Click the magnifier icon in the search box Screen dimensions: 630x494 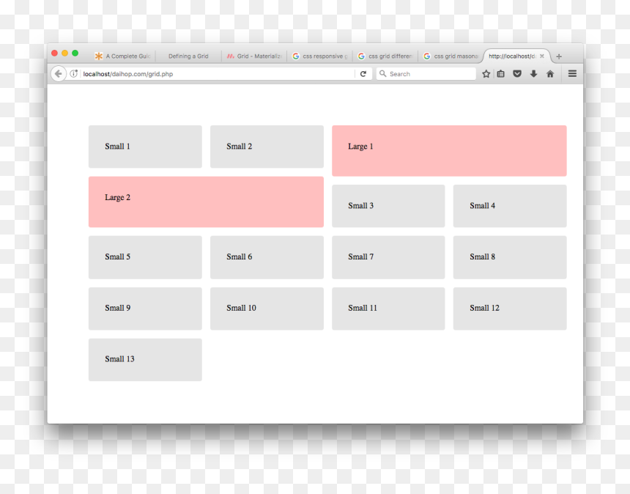tap(383, 73)
